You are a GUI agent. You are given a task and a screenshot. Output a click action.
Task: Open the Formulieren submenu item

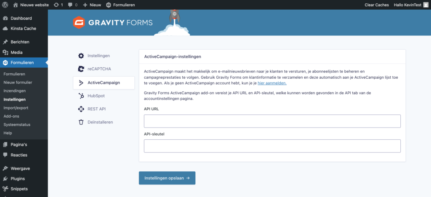[x=14, y=74]
